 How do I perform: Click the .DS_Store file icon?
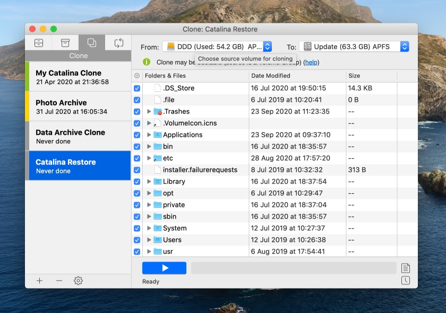point(158,88)
